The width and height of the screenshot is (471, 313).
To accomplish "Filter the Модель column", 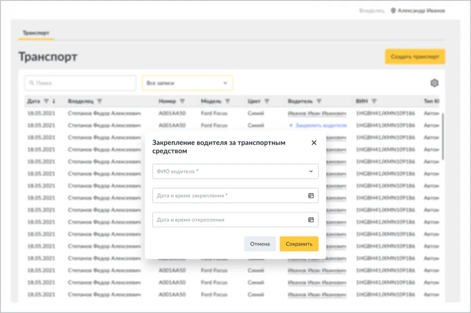I will tap(227, 101).
